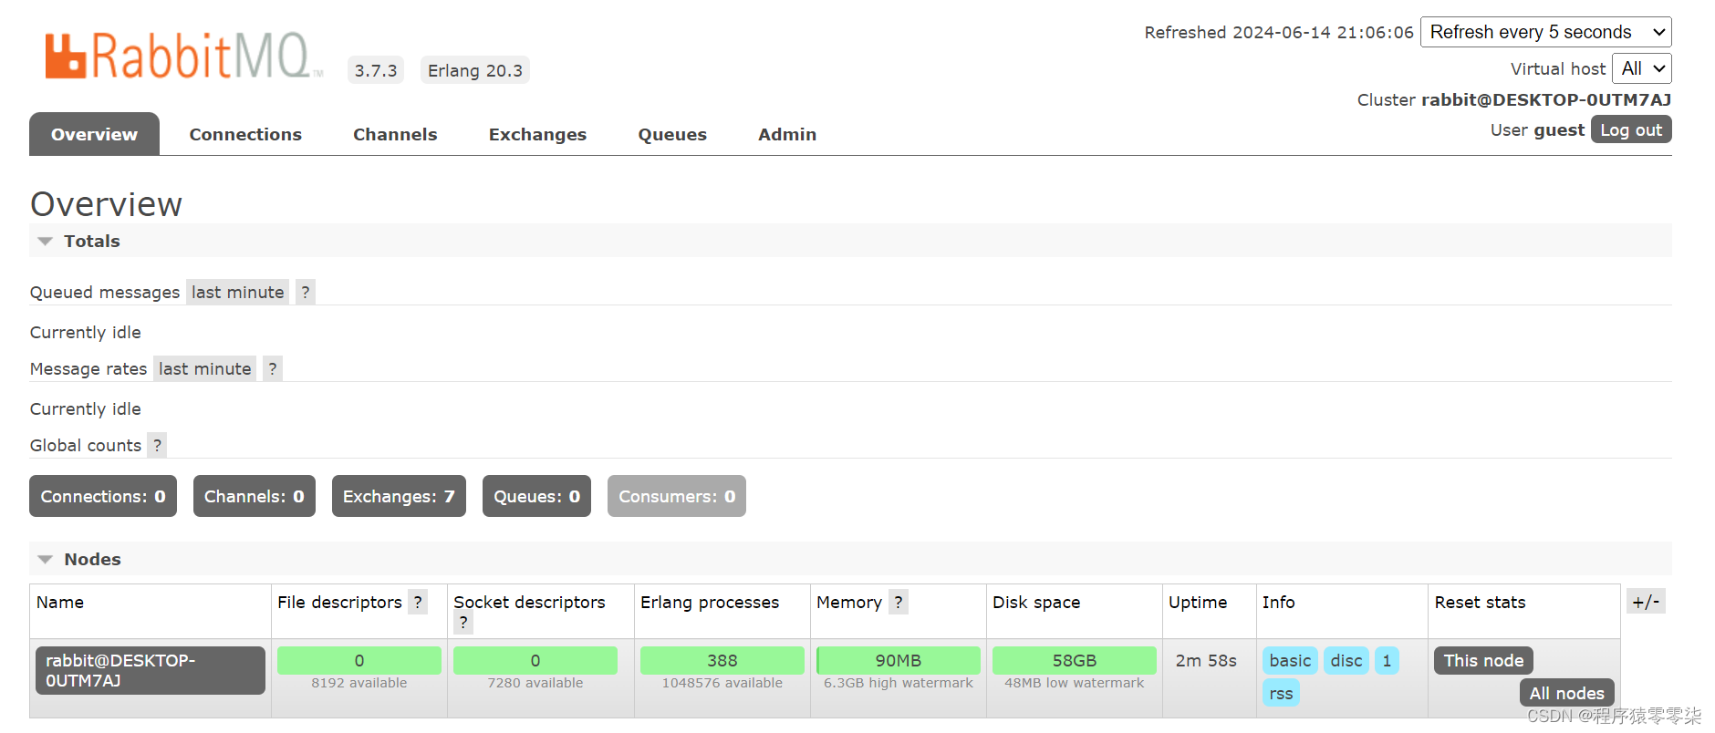Click the disc info tag
Viewport: 1715px width, 733px height.
click(x=1346, y=660)
